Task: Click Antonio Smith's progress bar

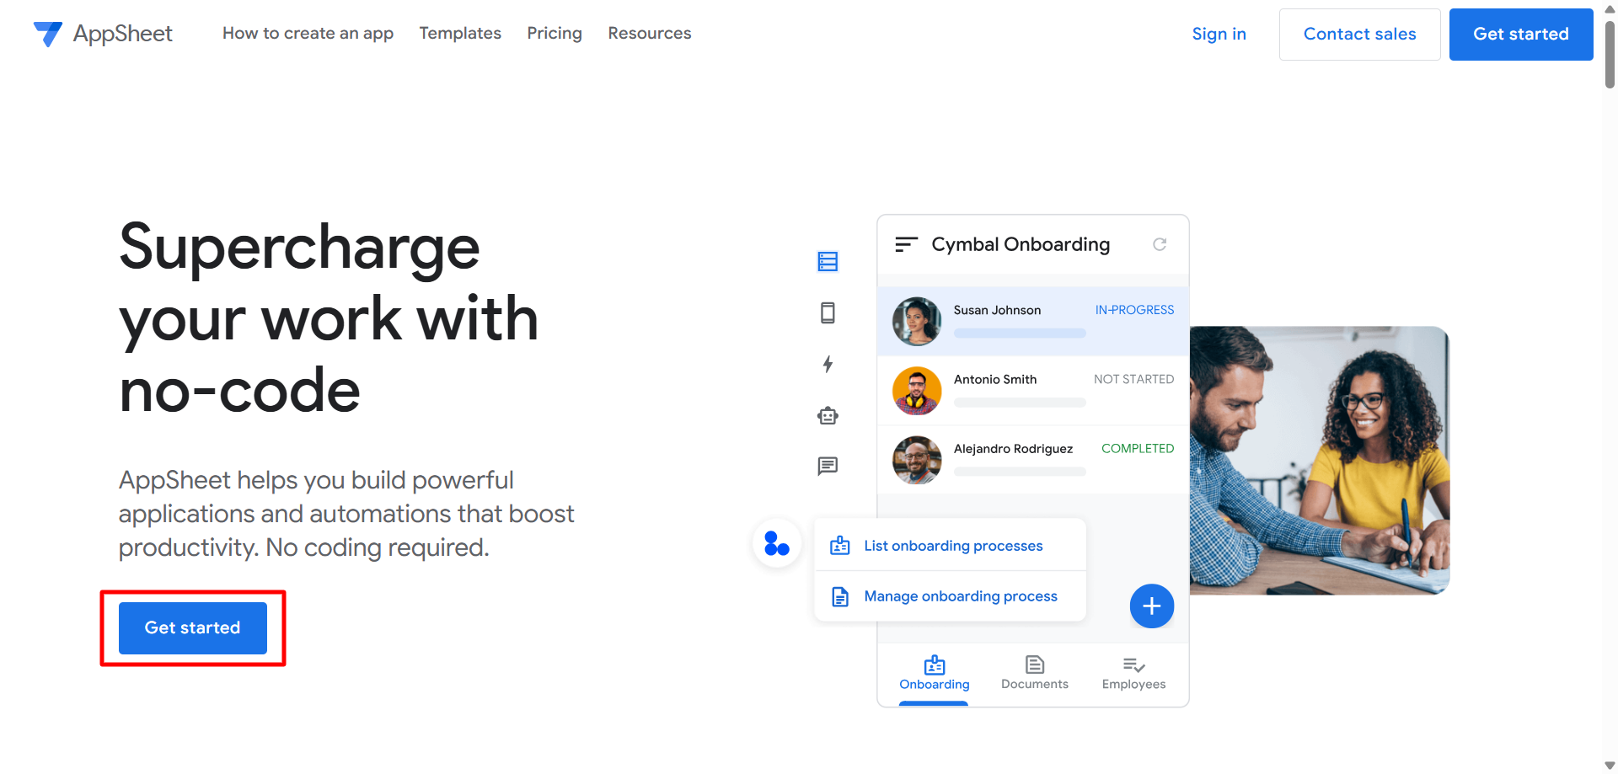Action: (1020, 403)
